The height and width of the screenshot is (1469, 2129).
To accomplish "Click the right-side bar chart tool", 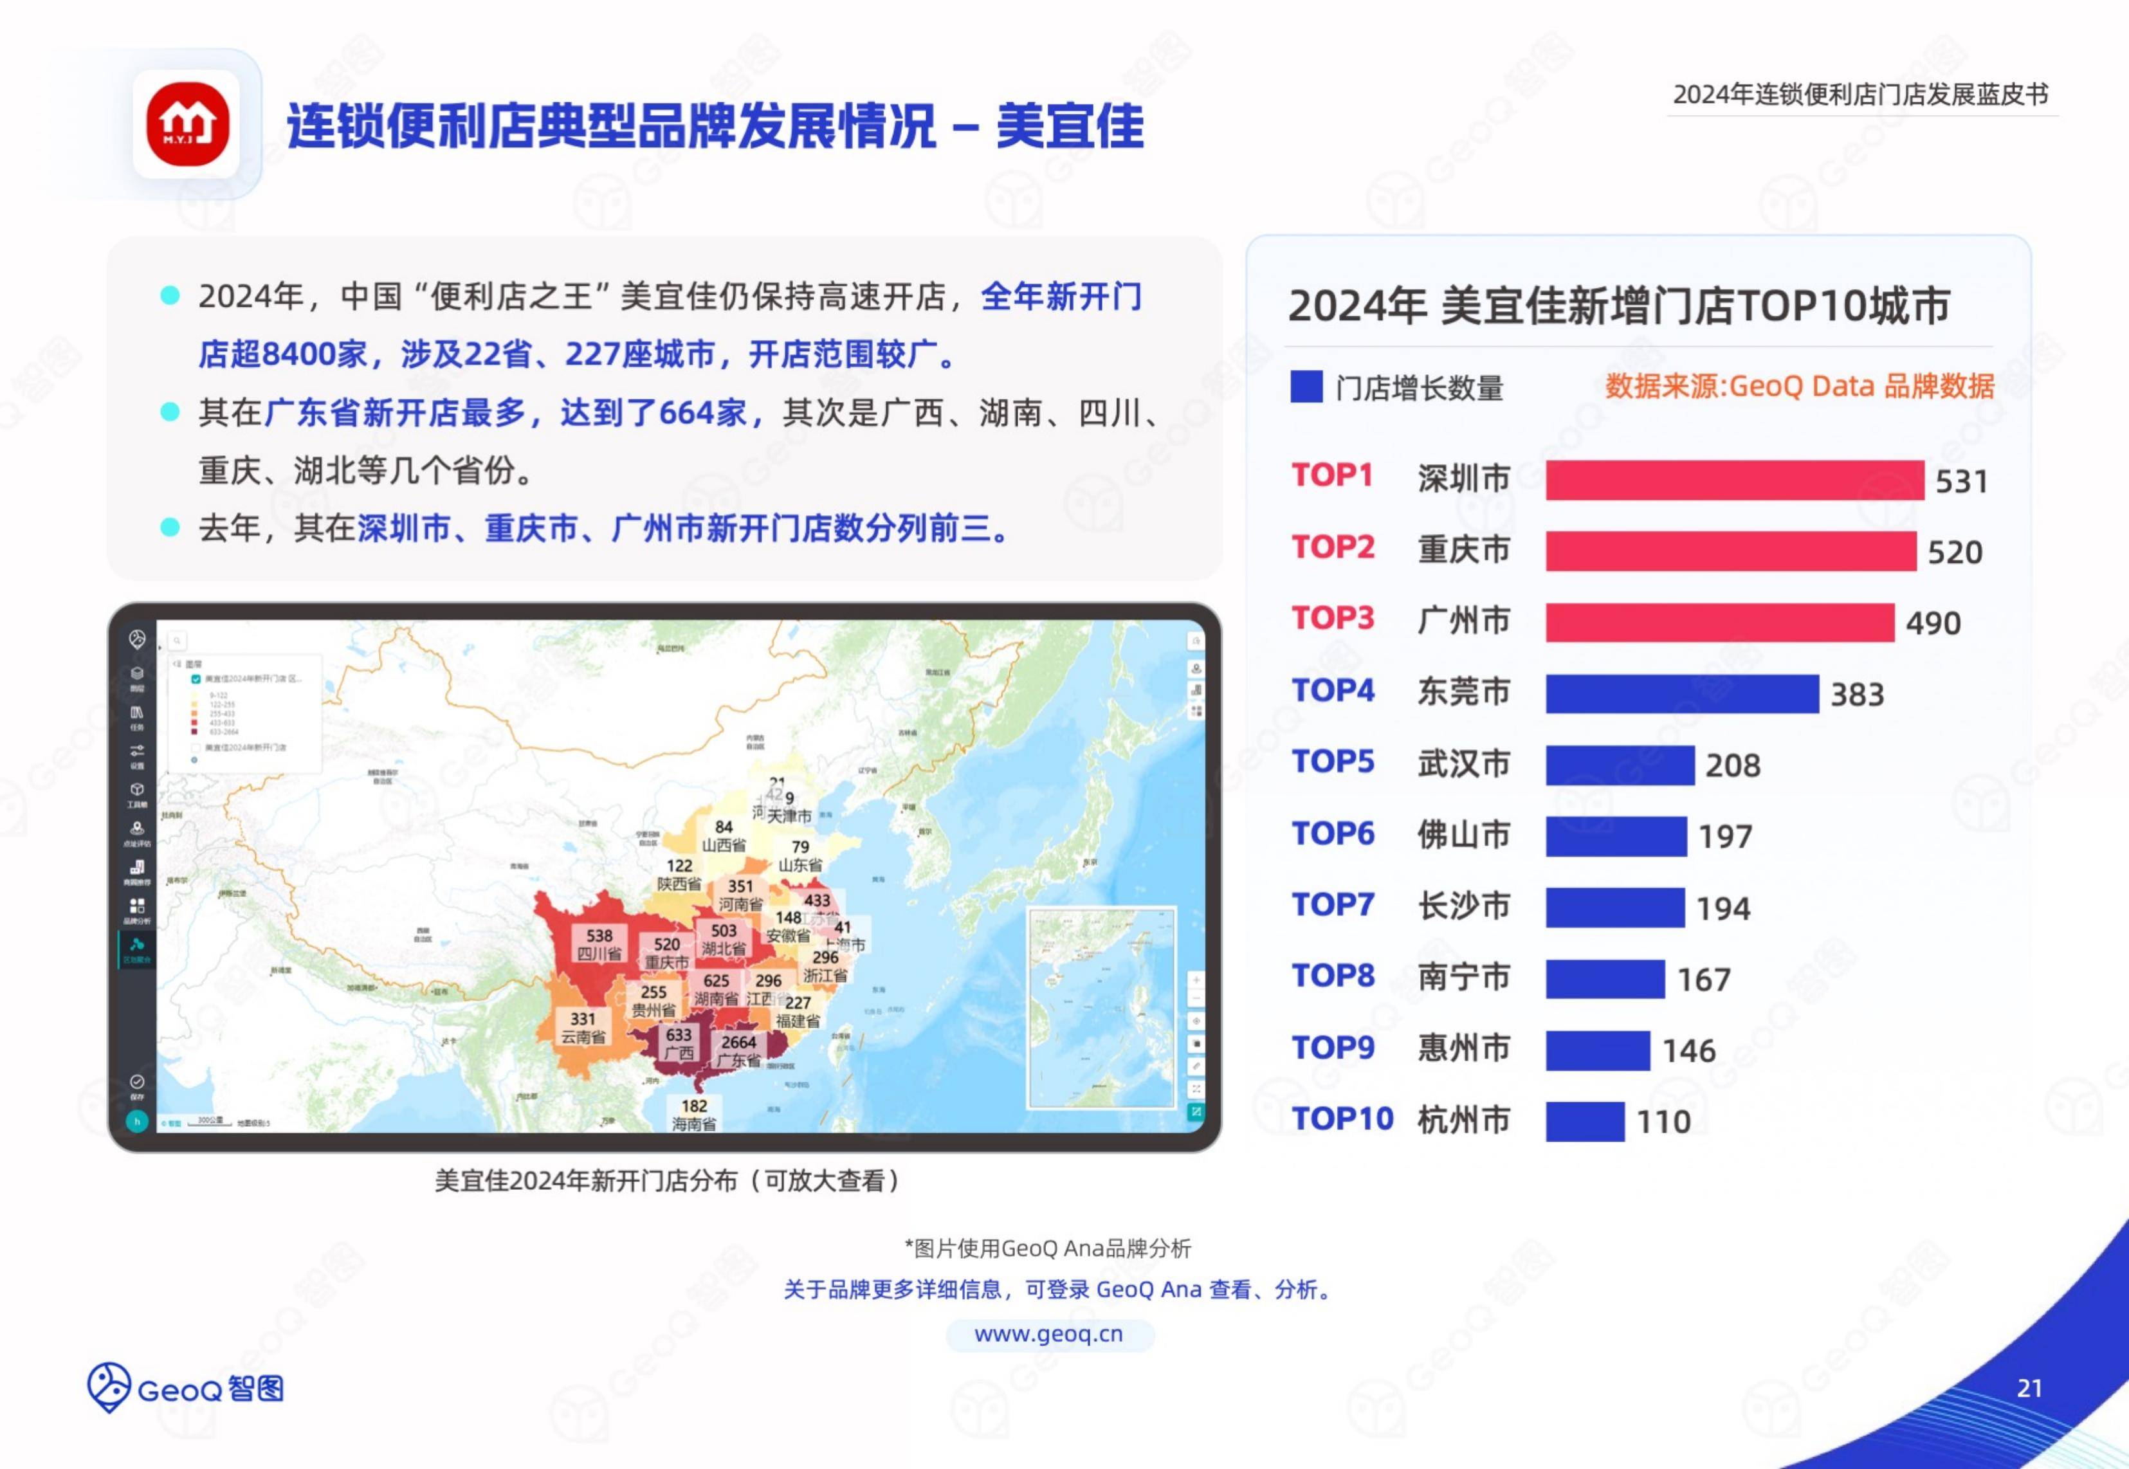I will (1196, 689).
